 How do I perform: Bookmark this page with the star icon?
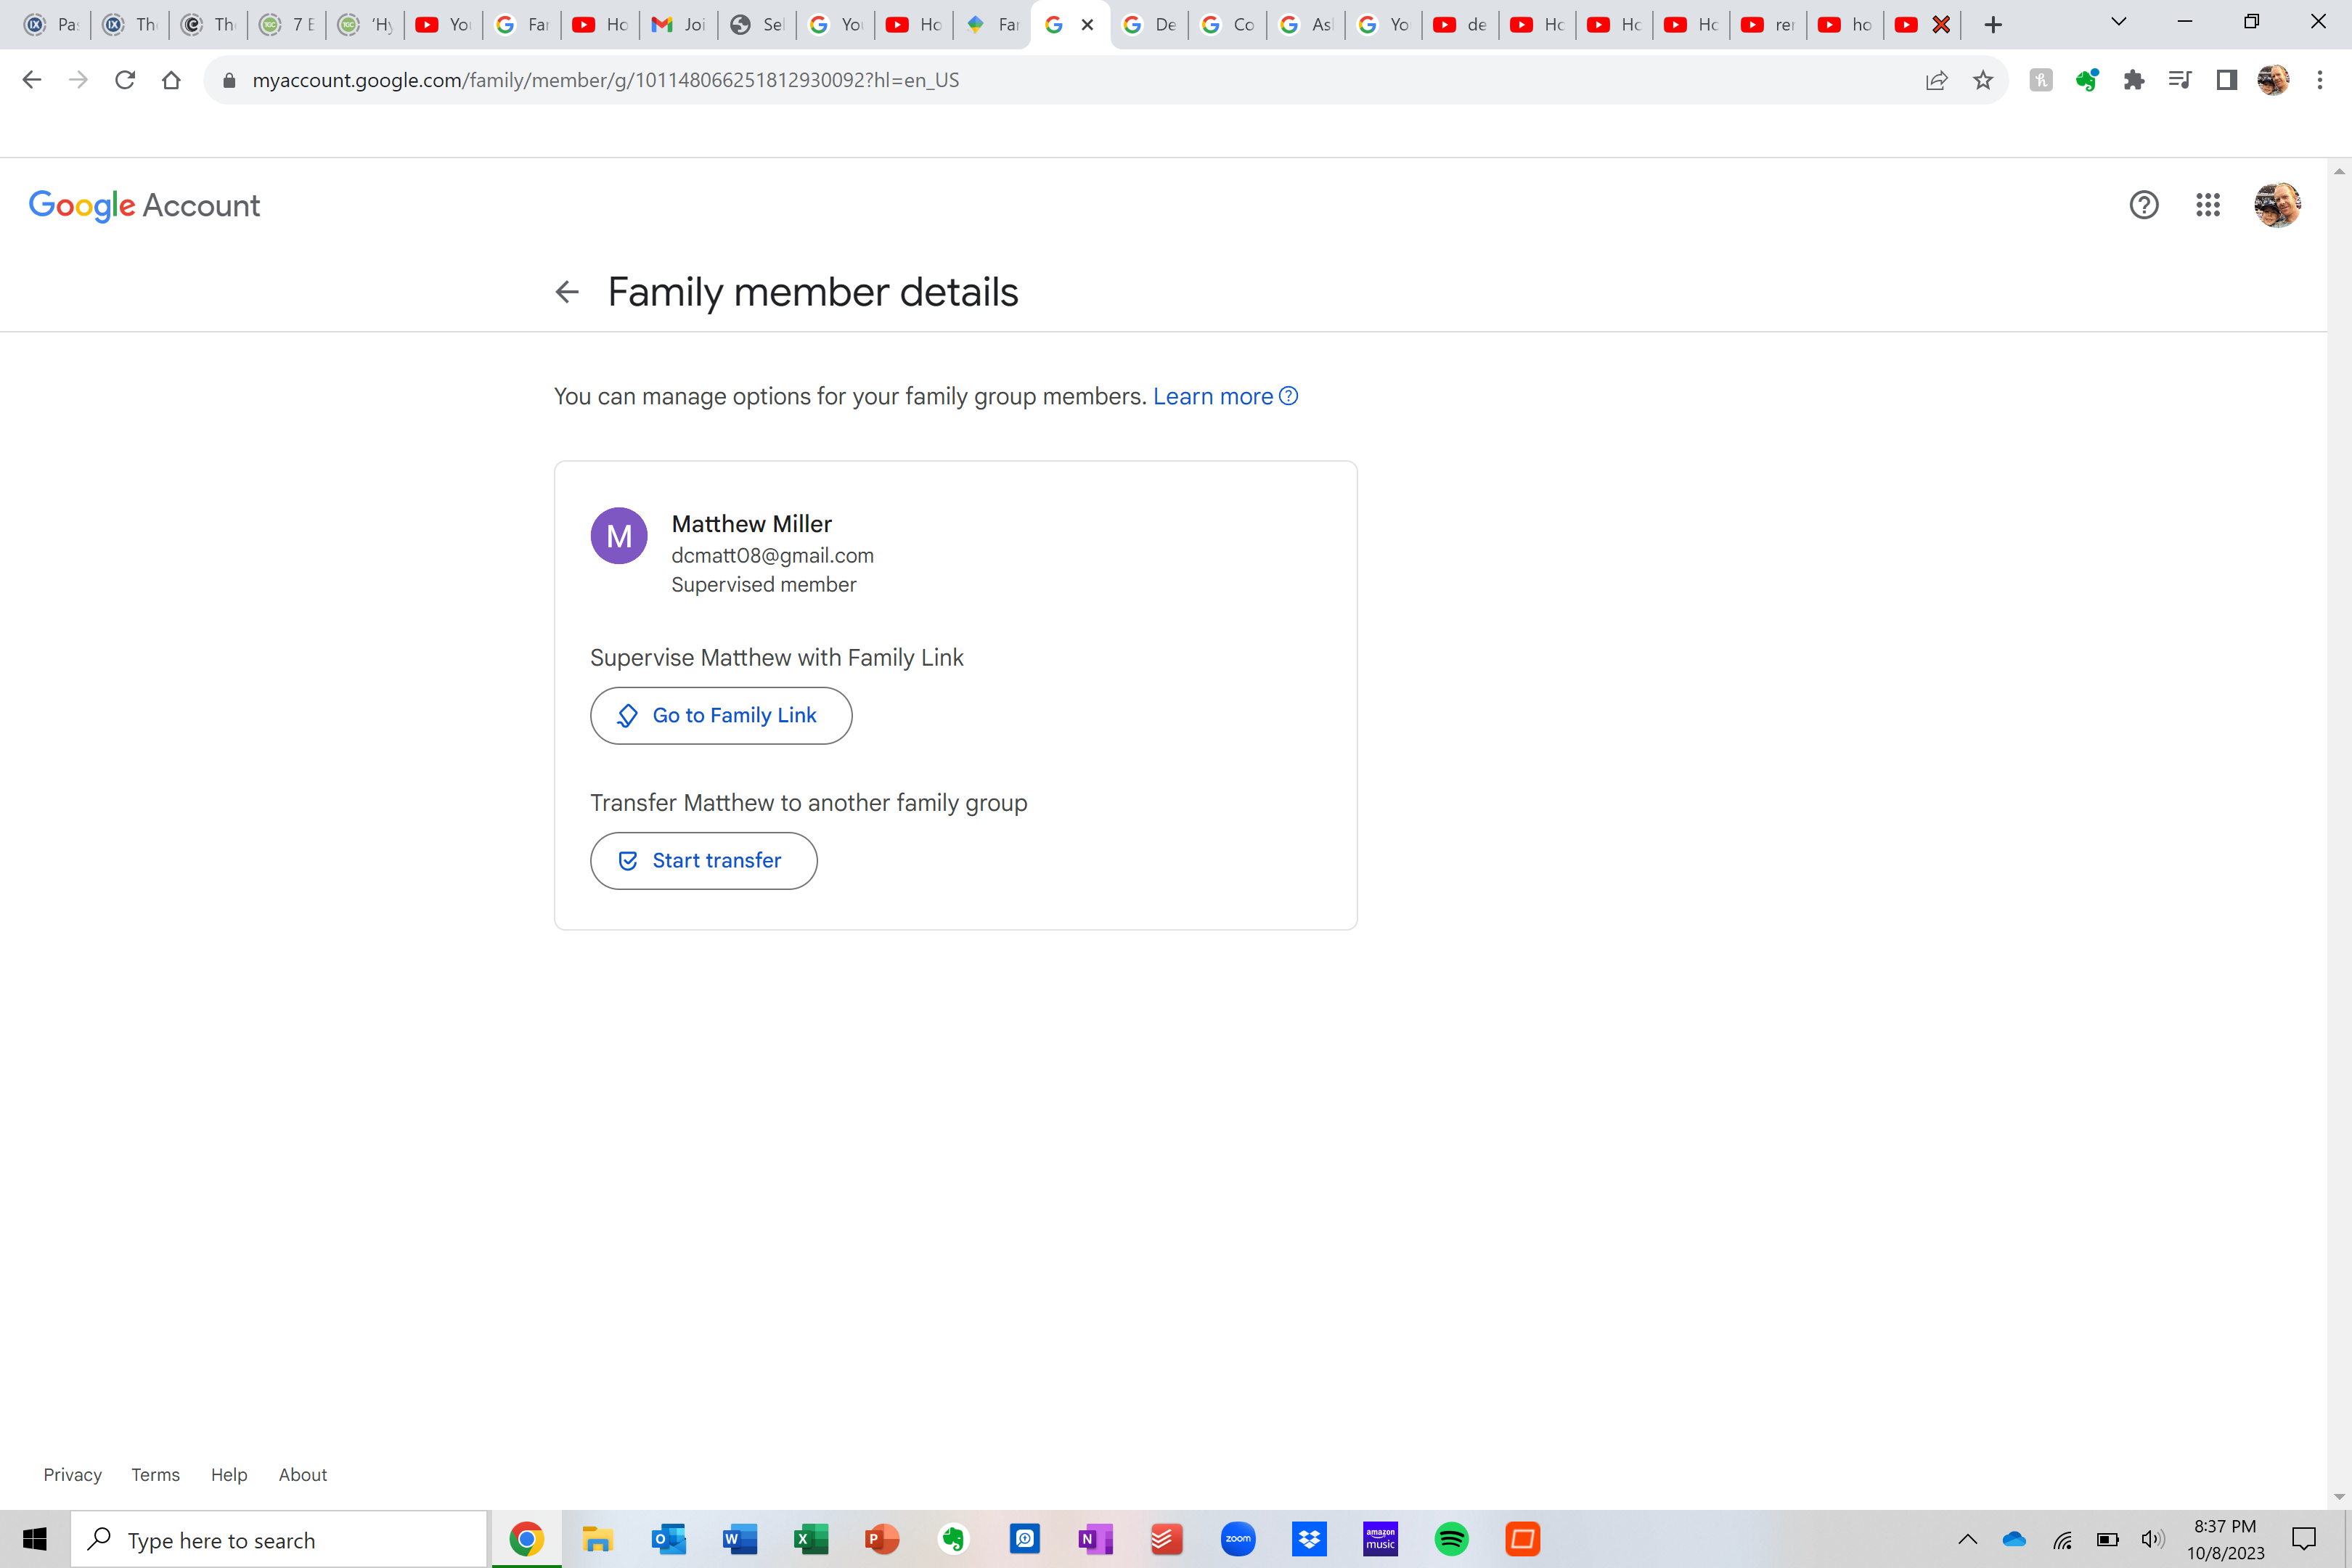coord(1982,80)
